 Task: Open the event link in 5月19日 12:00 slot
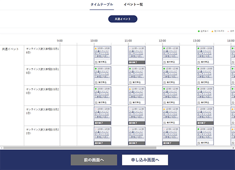click(x=171, y=74)
